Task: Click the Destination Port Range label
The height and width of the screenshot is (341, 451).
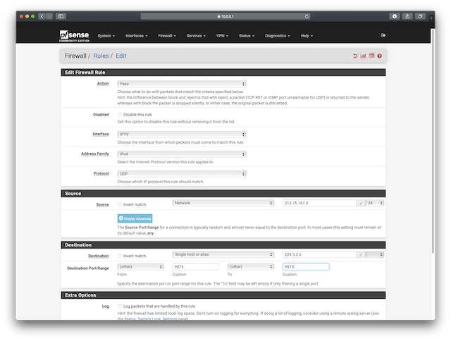Action: [88, 268]
